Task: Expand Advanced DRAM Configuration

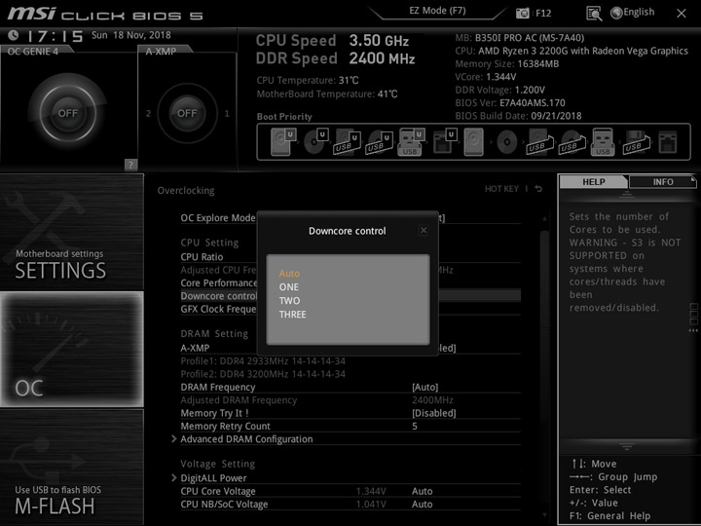Action: (246, 439)
